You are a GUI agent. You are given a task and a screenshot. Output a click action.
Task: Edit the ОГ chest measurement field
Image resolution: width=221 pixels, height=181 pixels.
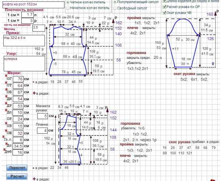point(20,79)
